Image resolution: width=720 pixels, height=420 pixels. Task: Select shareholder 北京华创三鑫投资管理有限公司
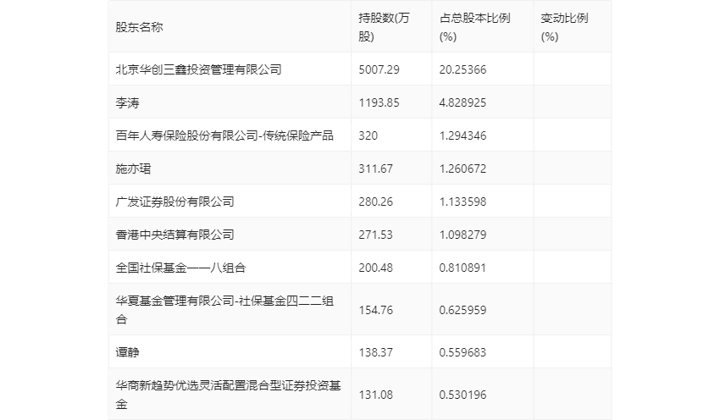click(198, 69)
